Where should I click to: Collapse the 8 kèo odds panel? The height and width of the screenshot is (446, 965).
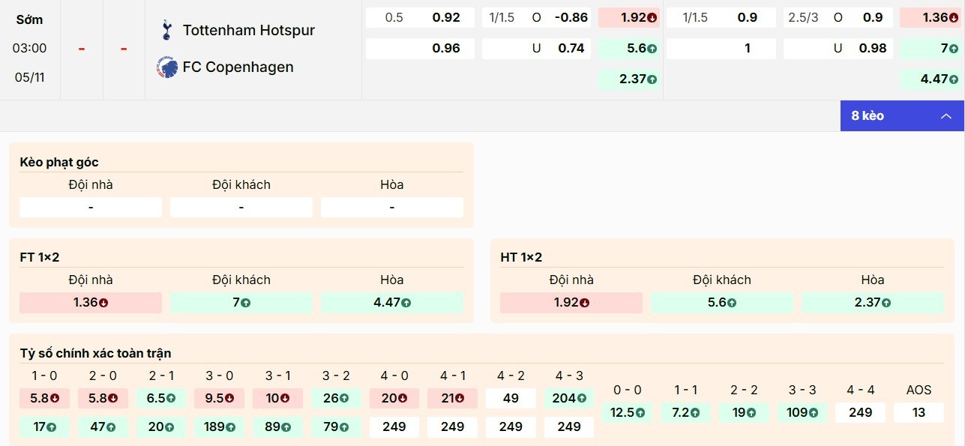coord(946,116)
